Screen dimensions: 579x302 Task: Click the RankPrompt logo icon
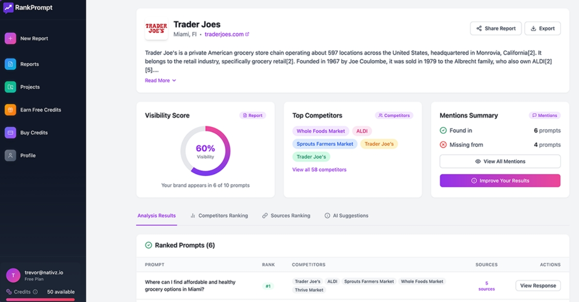[x=9, y=7]
